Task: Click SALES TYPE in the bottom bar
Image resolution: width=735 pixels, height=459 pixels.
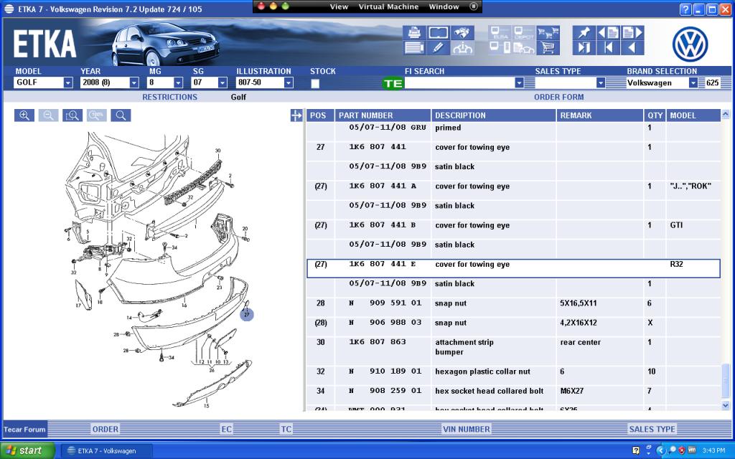Action: [x=652, y=429]
